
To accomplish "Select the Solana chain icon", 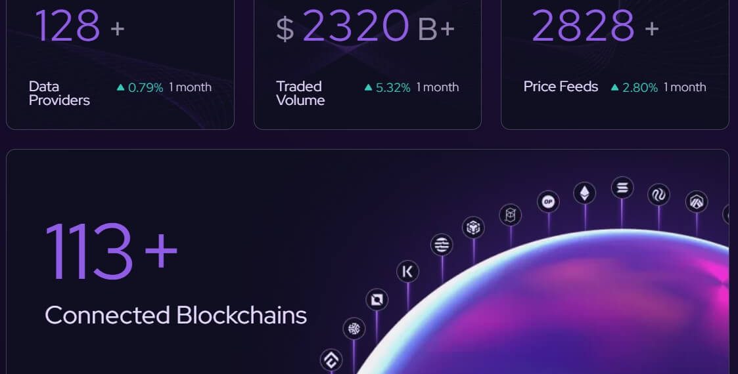I will coord(622,188).
